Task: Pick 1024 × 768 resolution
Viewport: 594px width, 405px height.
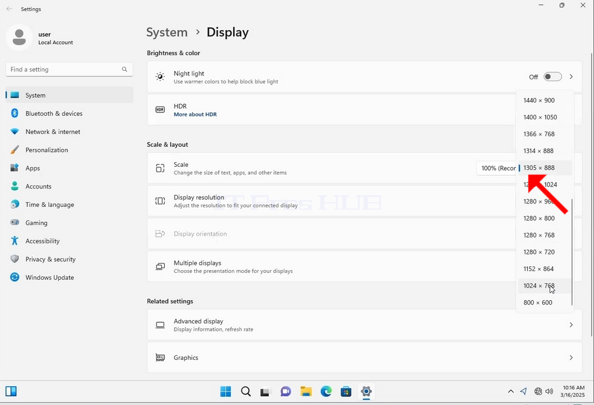Action: point(544,286)
